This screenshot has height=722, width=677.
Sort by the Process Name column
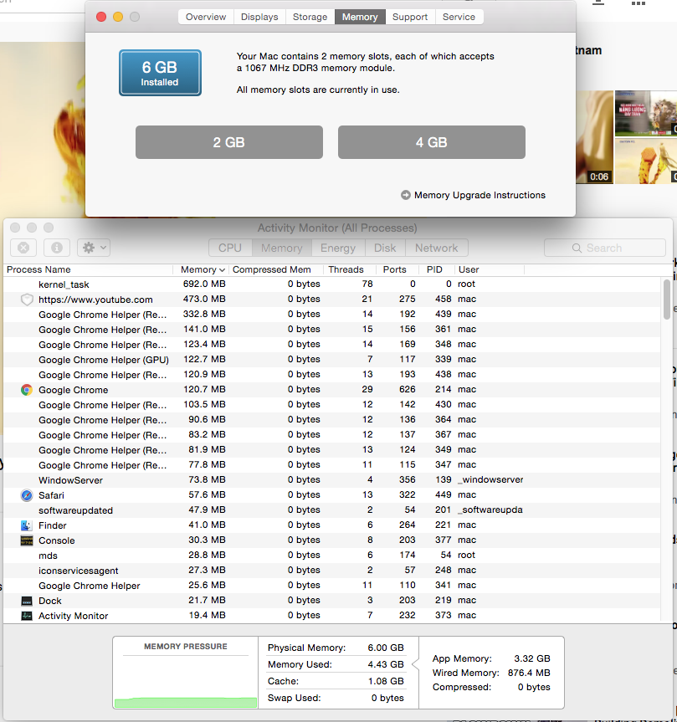88,269
